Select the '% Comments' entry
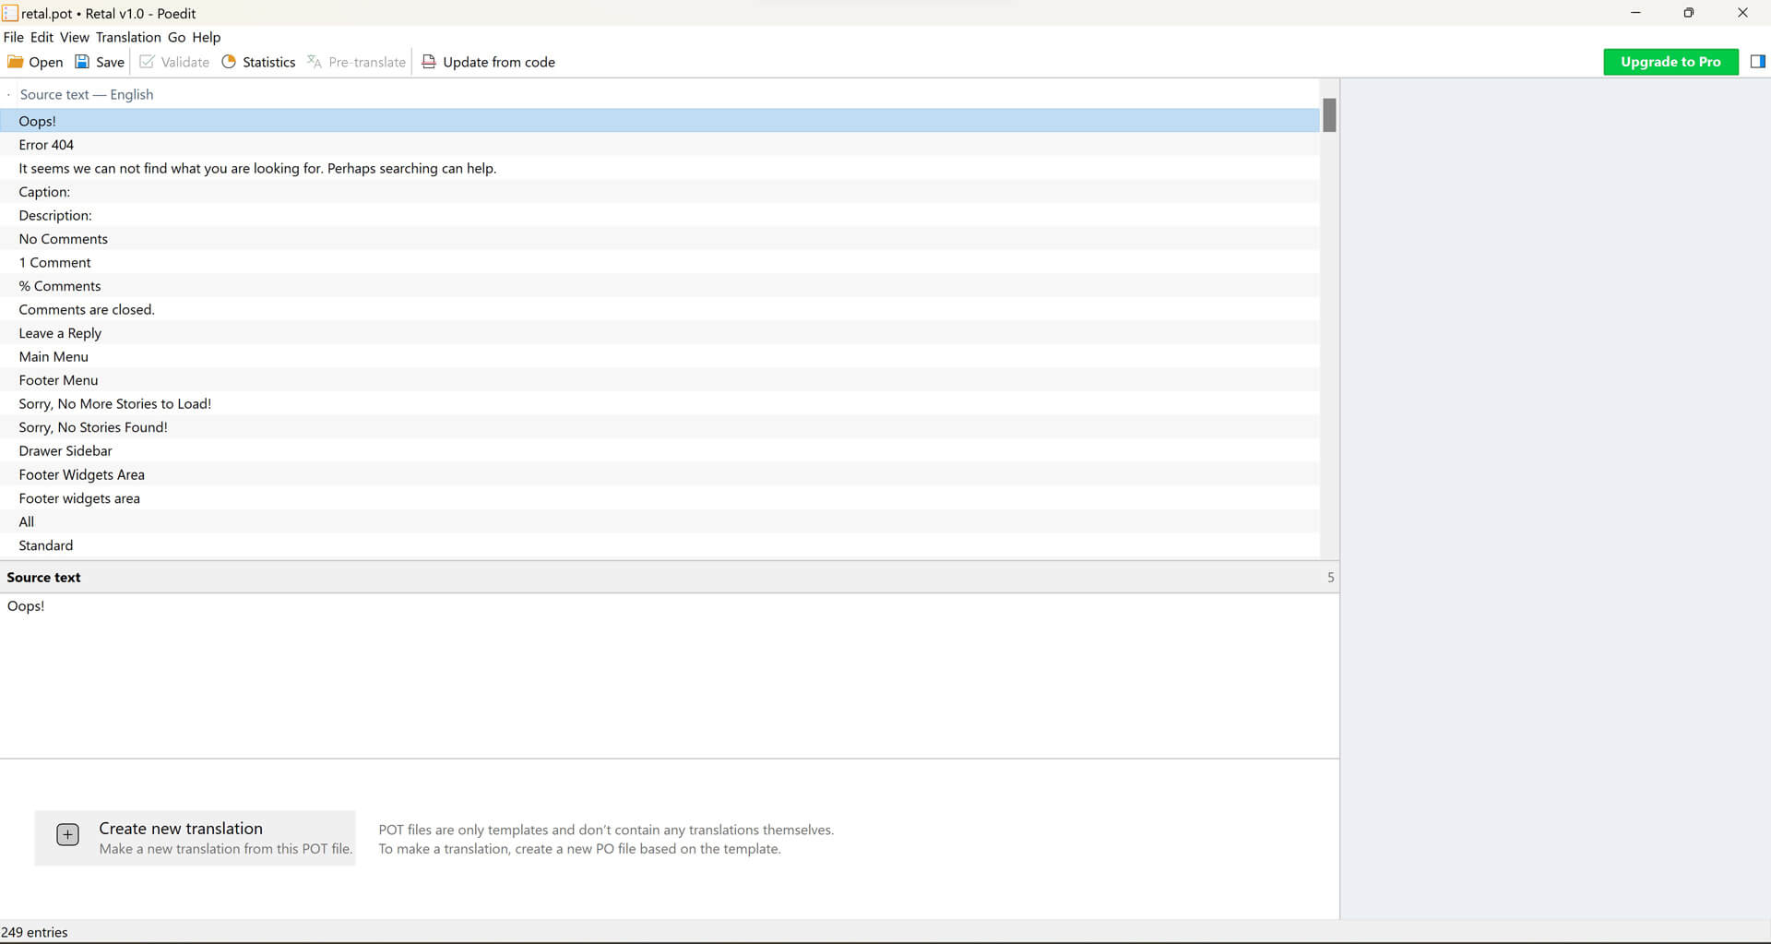This screenshot has height=944, width=1771. point(660,286)
